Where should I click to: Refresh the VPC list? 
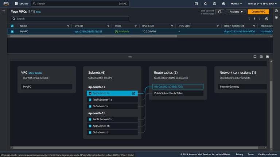[219, 12]
